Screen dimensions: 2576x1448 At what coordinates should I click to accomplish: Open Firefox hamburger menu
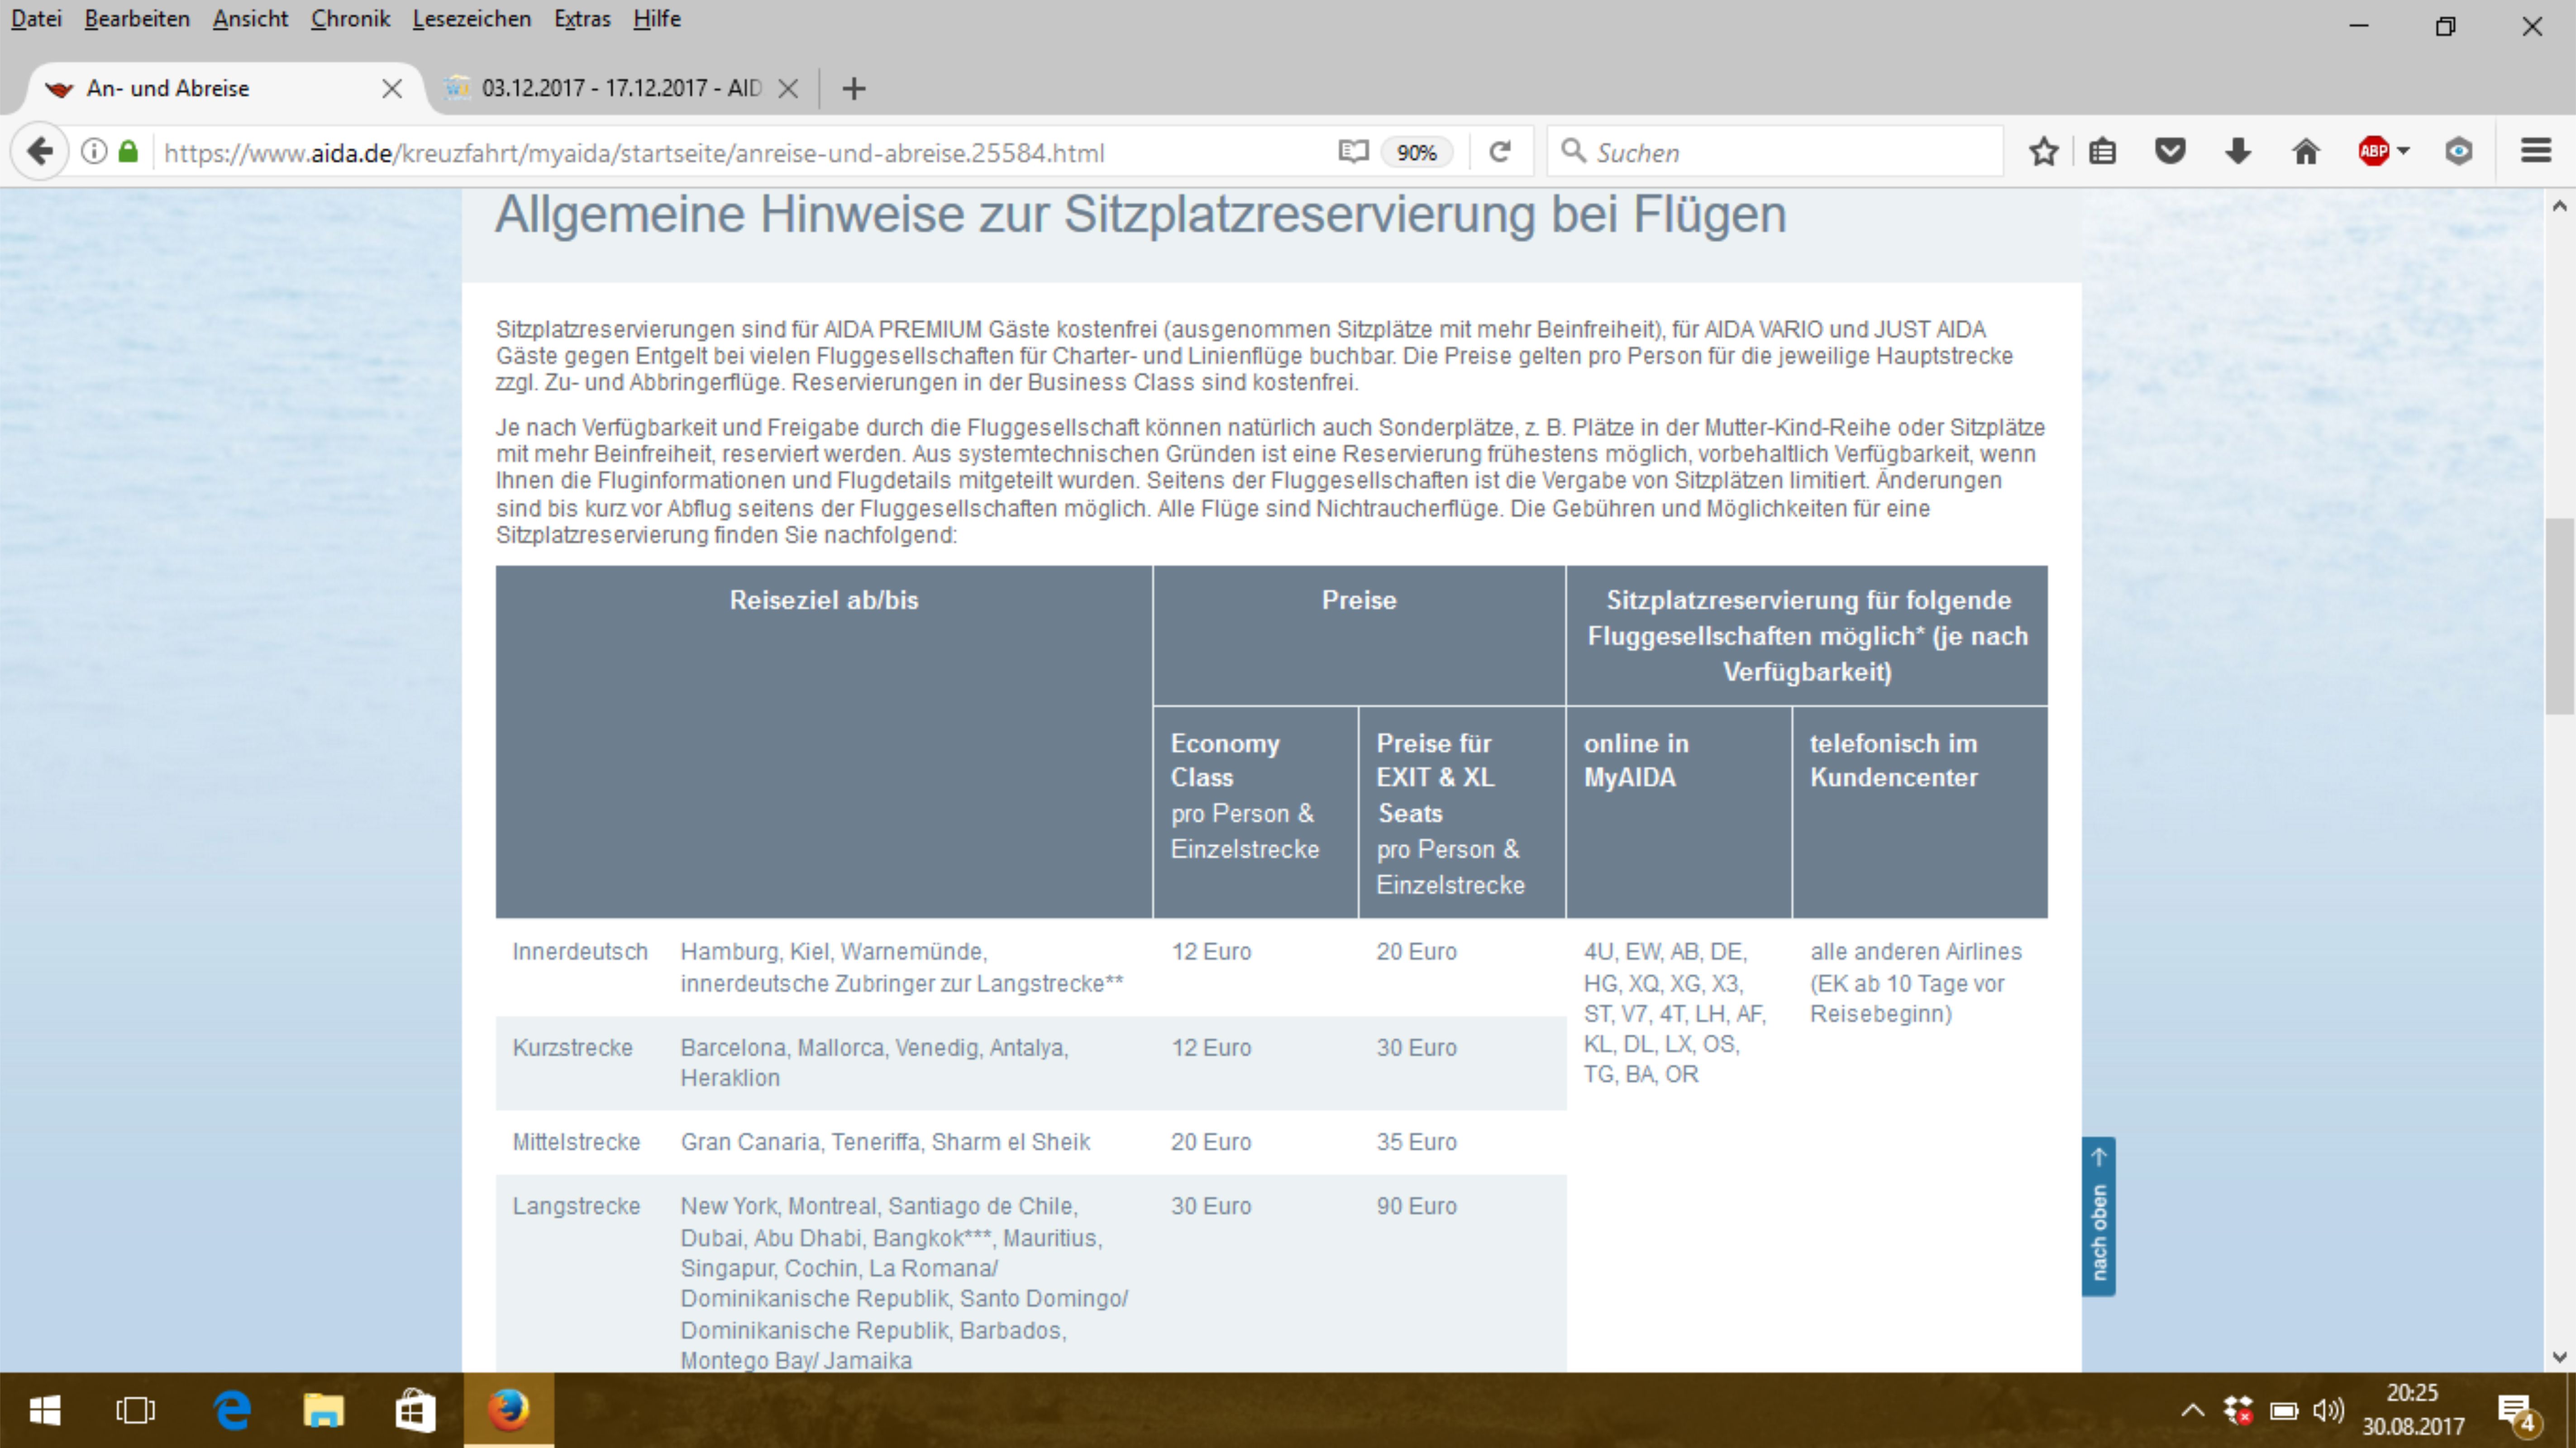click(x=2535, y=152)
